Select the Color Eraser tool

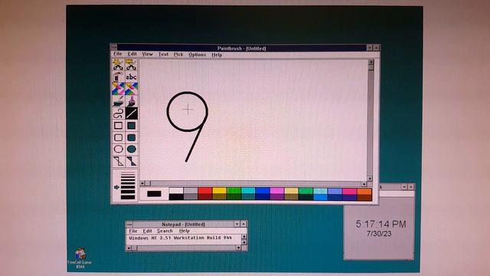pyautogui.click(x=118, y=89)
